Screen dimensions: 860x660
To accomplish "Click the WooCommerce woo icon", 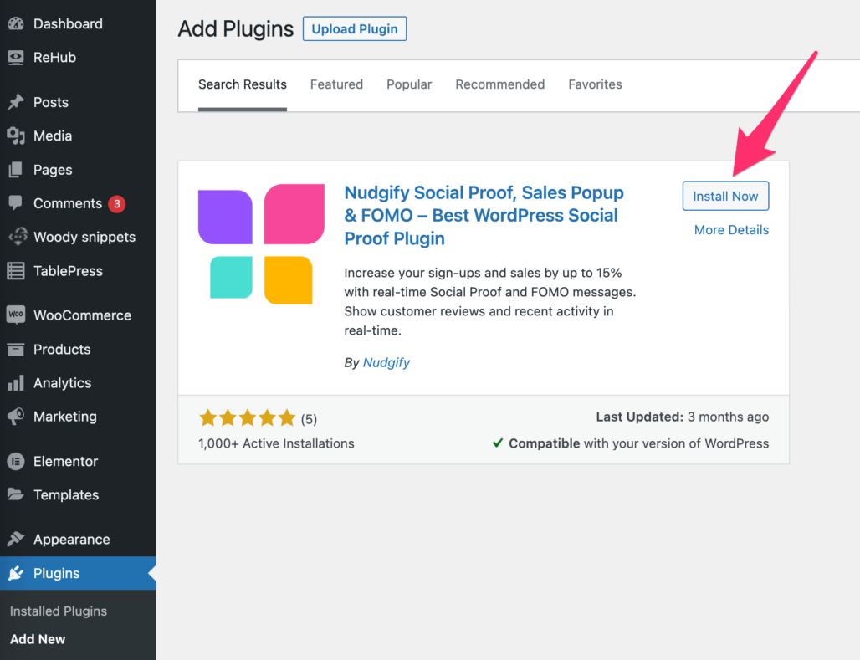I will click(16, 315).
